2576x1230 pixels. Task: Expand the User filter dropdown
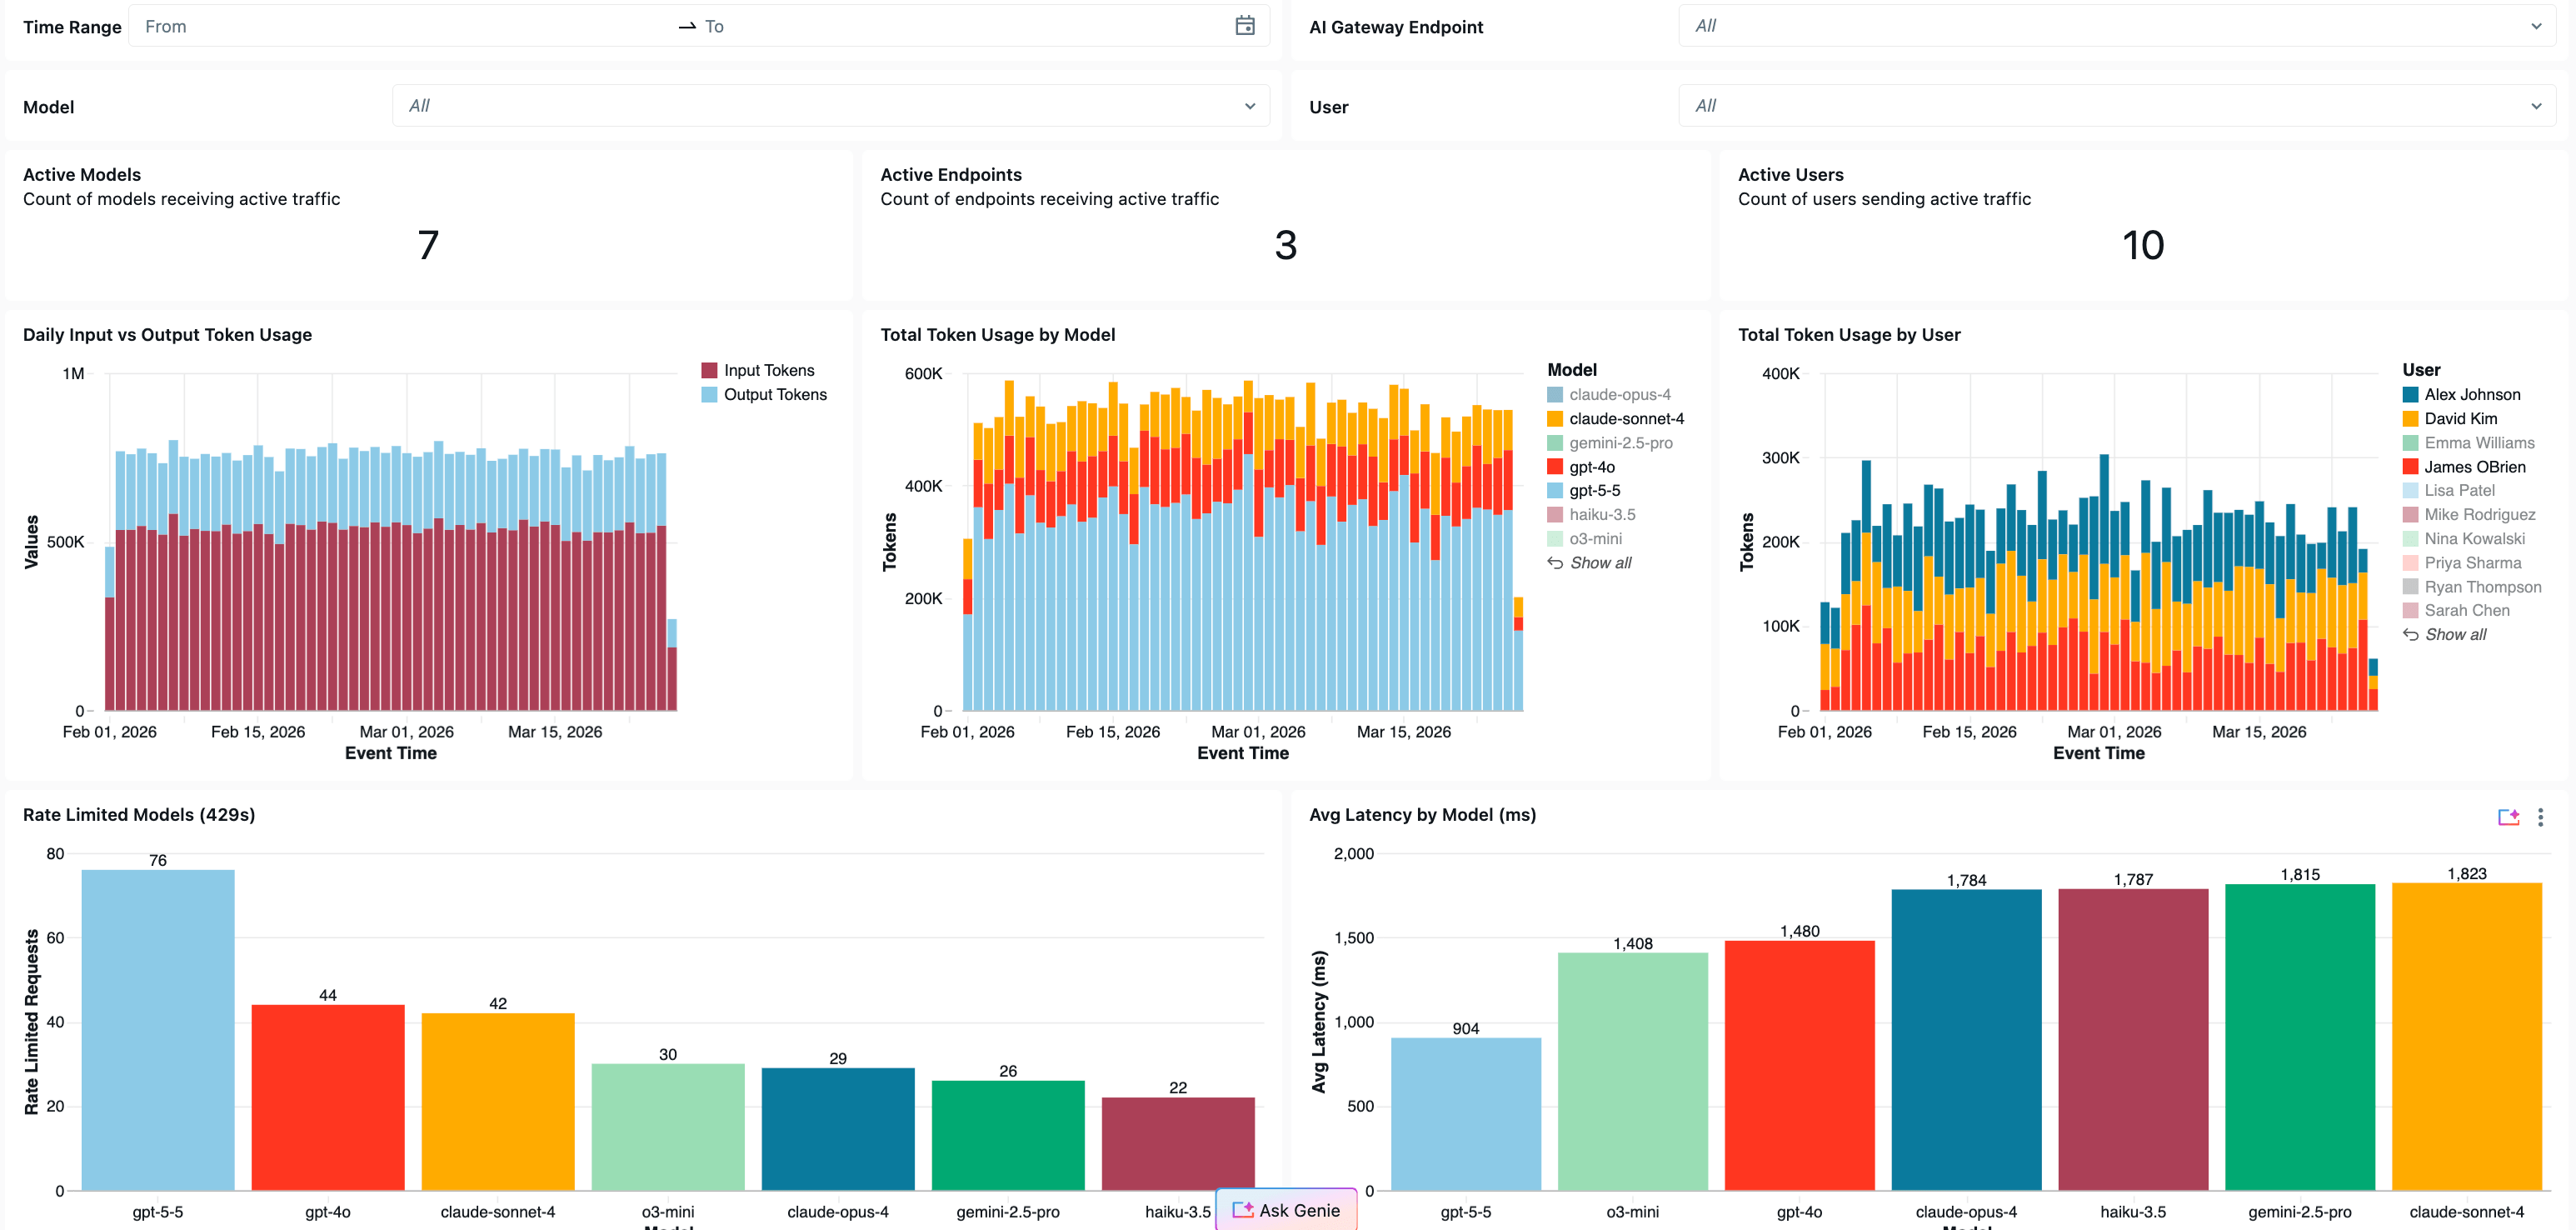click(x=2536, y=106)
